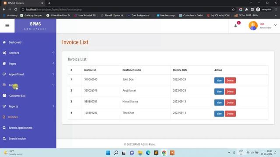View Anuj Kumar's invoice

pyautogui.click(x=219, y=92)
